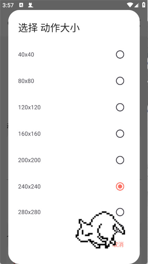Choose the 280x280 radio button
Screen dimensions: 148x264
pos(120,212)
